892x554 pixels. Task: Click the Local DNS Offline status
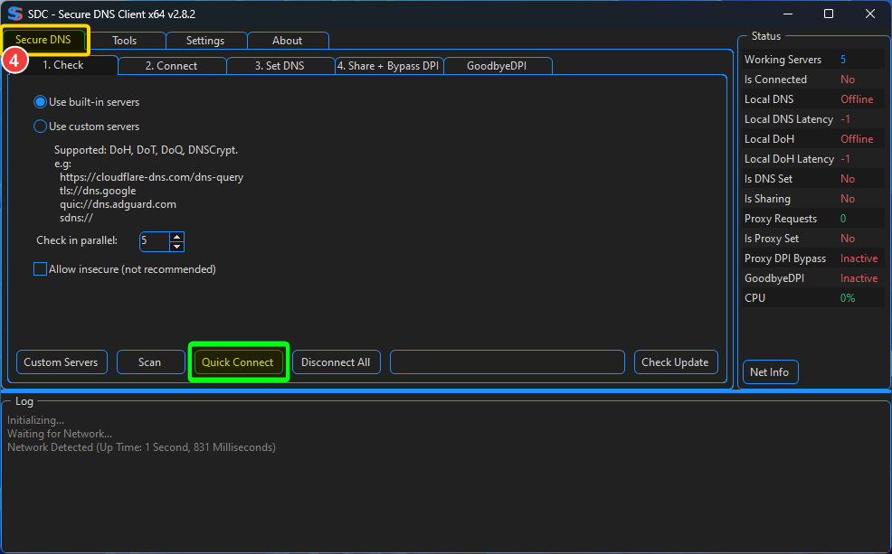tap(857, 99)
